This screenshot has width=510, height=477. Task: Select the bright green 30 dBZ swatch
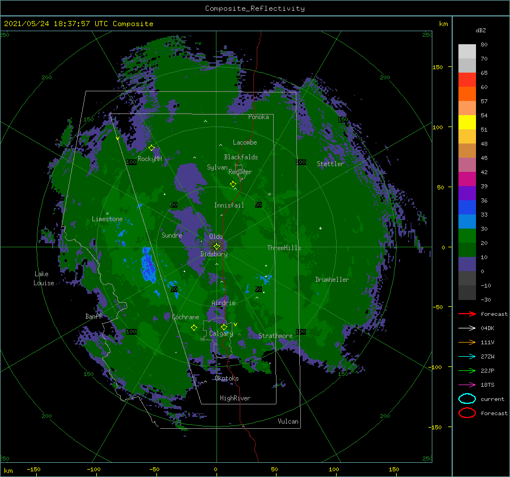coord(467,235)
